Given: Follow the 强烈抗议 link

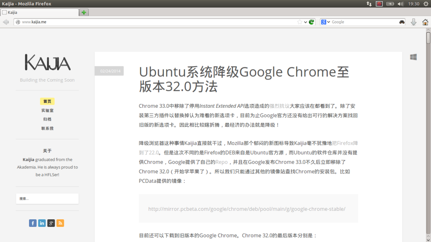Looking at the screenshot, I should 279,106.
